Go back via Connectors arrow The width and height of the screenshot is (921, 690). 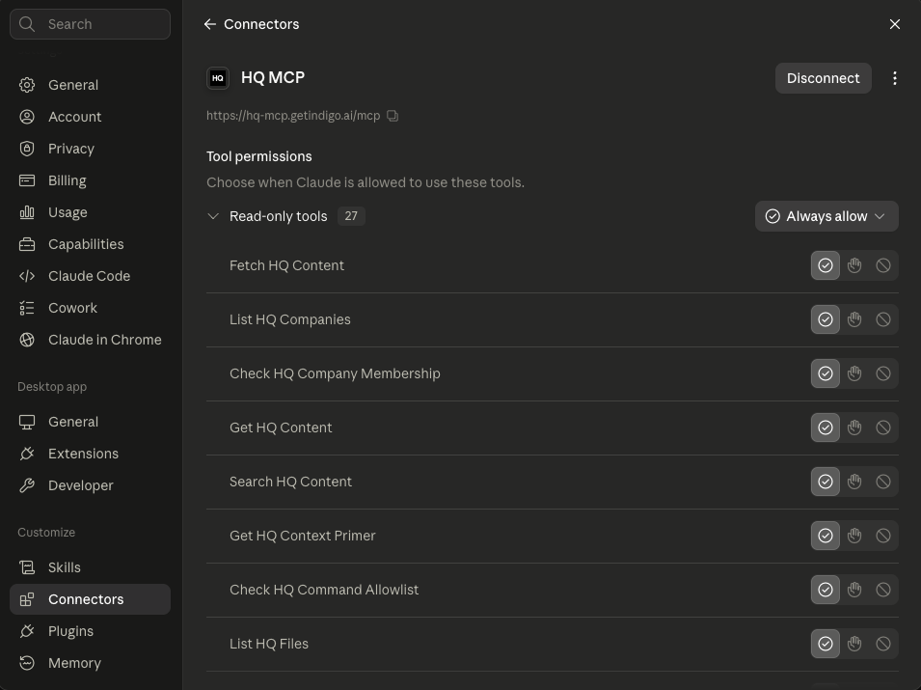click(209, 24)
